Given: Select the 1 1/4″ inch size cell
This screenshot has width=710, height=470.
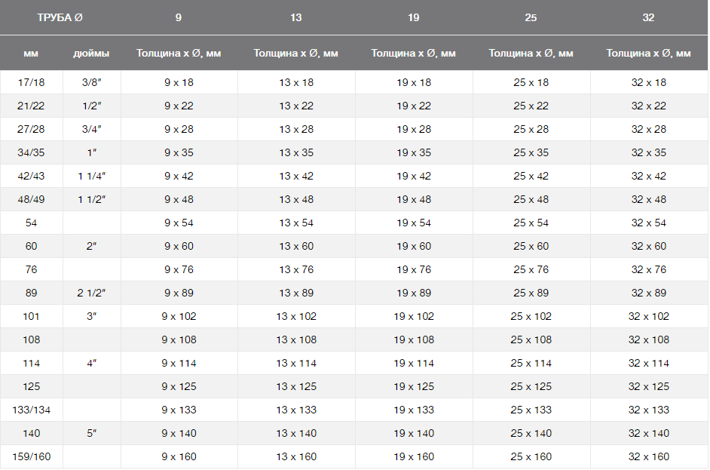Looking at the screenshot, I should pos(91,176).
